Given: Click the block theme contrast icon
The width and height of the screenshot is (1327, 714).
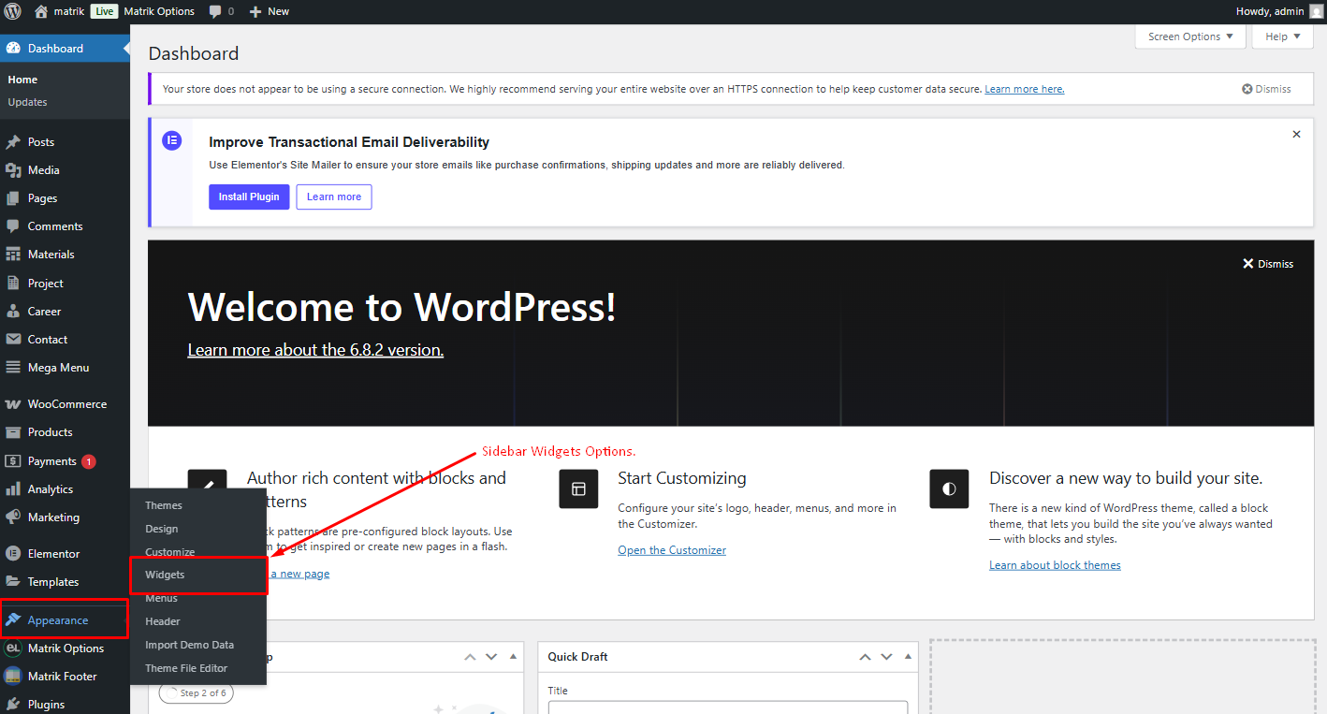Looking at the screenshot, I should coord(949,488).
